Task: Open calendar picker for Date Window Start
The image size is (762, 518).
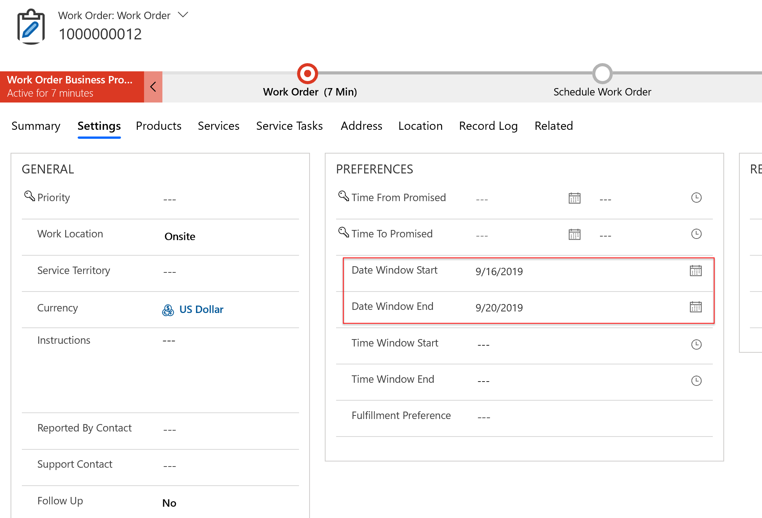Action: 697,270
